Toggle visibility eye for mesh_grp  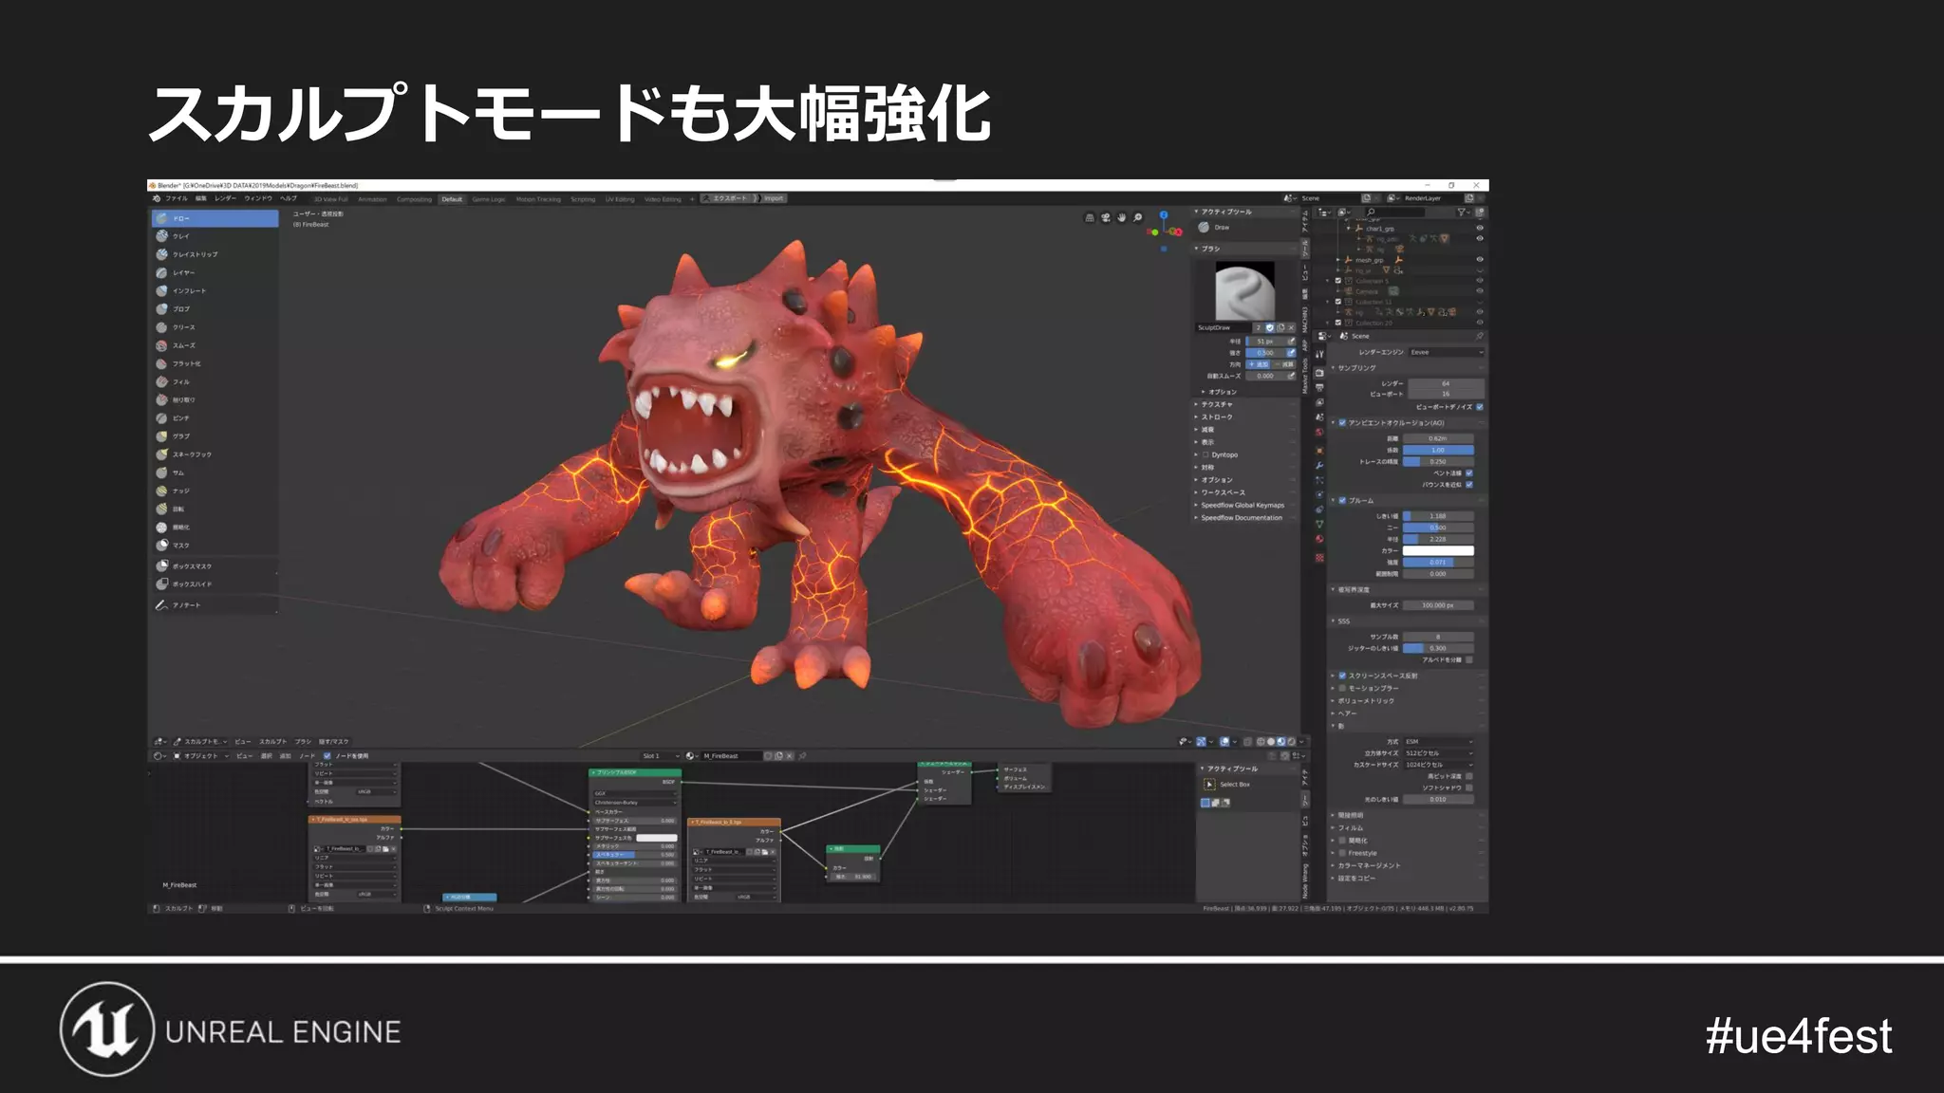pyautogui.click(x=1479, y=259)
